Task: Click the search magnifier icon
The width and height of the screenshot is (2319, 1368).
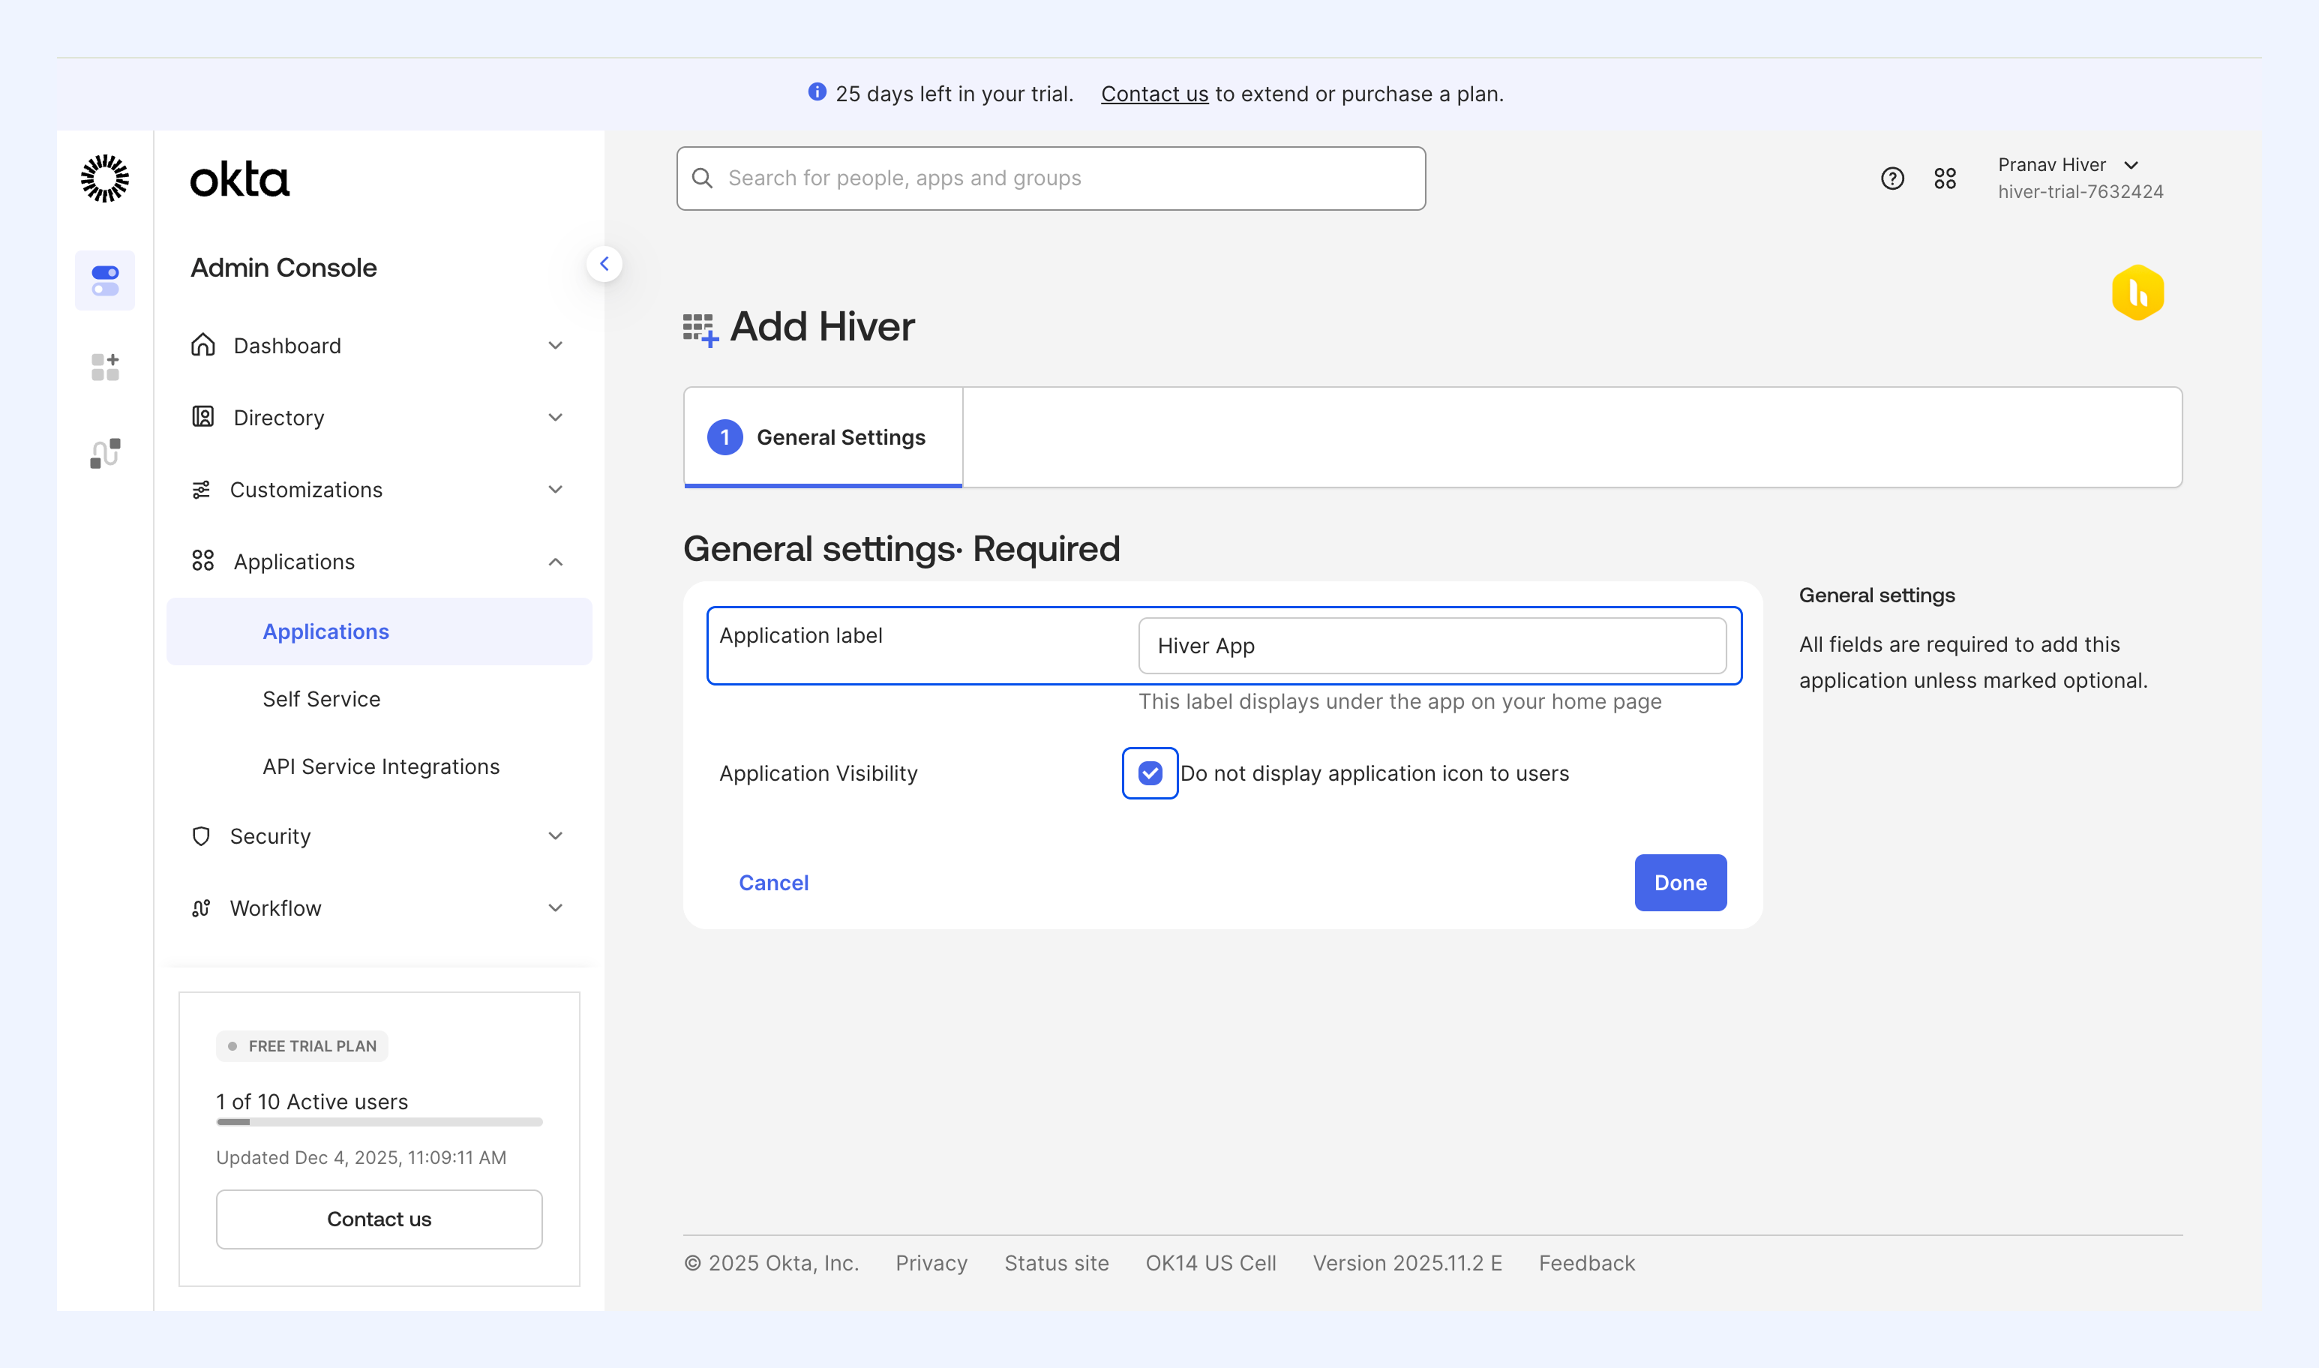Action: [x=702, y=178]
